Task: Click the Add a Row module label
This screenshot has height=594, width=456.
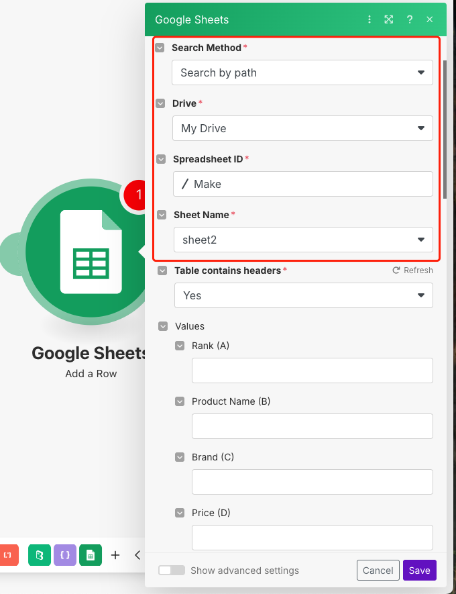Action: pos(91,374)
